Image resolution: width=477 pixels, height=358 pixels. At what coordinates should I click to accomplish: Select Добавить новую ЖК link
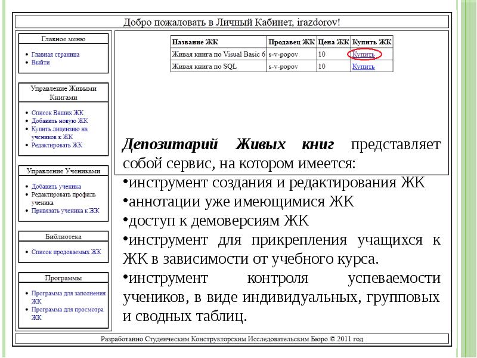click(60, 121)
